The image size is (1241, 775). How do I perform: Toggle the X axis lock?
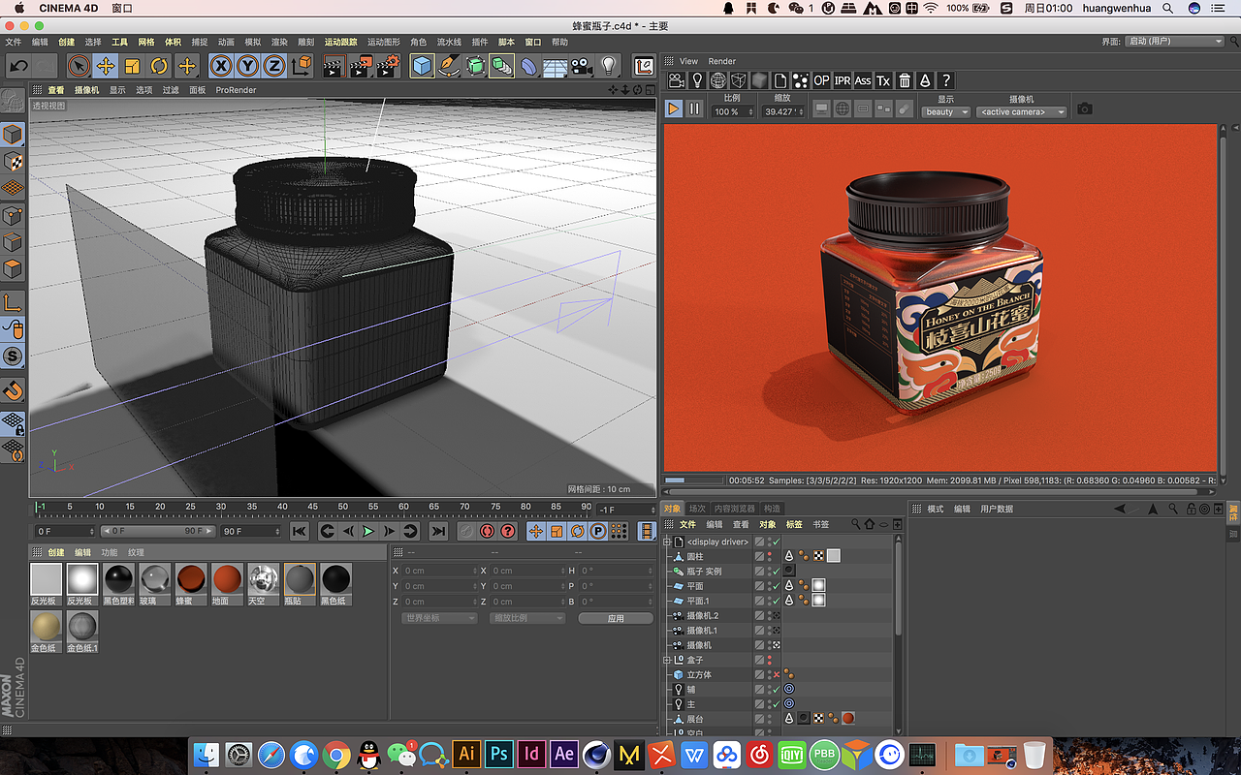click(222, 66)
